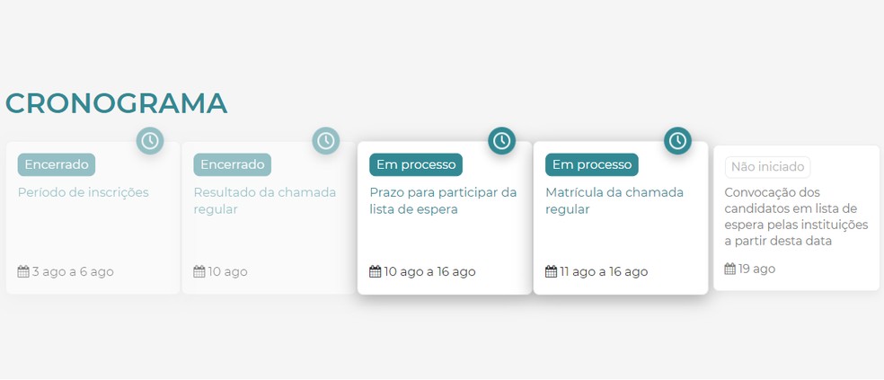Click calendar icon beside 10 ago date

click(199, 271)
